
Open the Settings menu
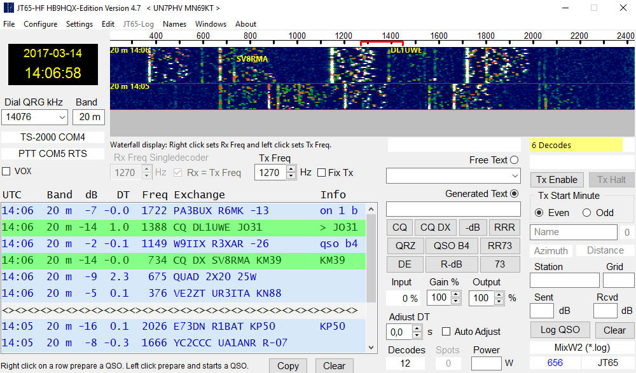[79, 24]
